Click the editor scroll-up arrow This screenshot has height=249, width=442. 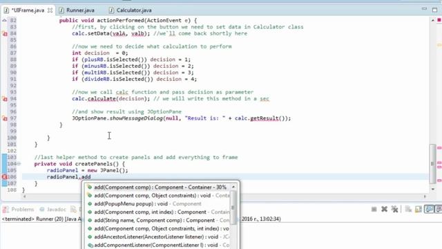tap(433, 20)
